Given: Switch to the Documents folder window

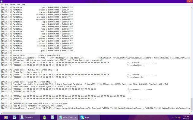Looking at the screenshot, I should click(27, 117).
